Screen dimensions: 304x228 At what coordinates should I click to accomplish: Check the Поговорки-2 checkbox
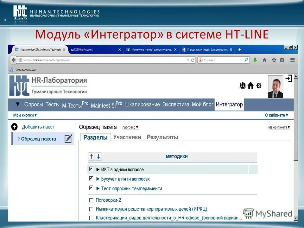pyautogui.click(x=91, y=200)
